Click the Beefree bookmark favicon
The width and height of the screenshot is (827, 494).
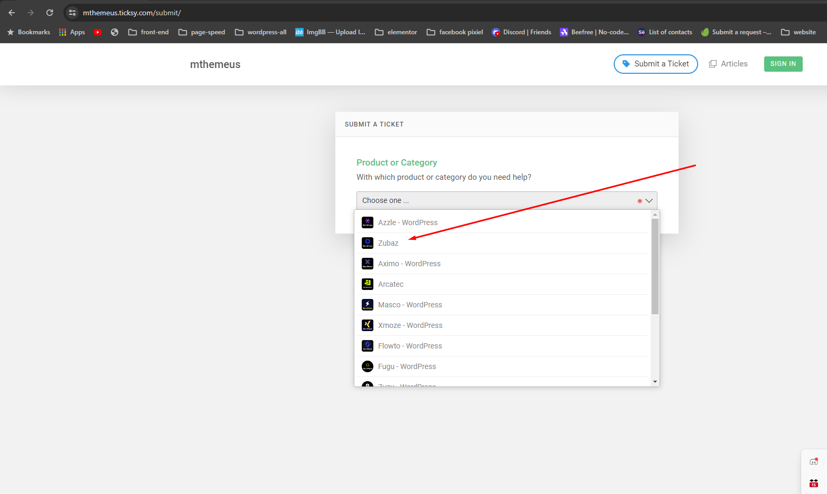564,32
